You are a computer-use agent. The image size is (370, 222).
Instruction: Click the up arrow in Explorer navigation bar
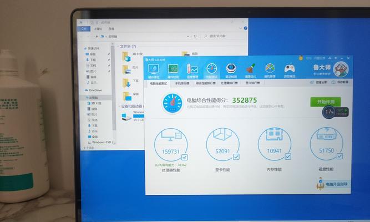tap(97, 37)
